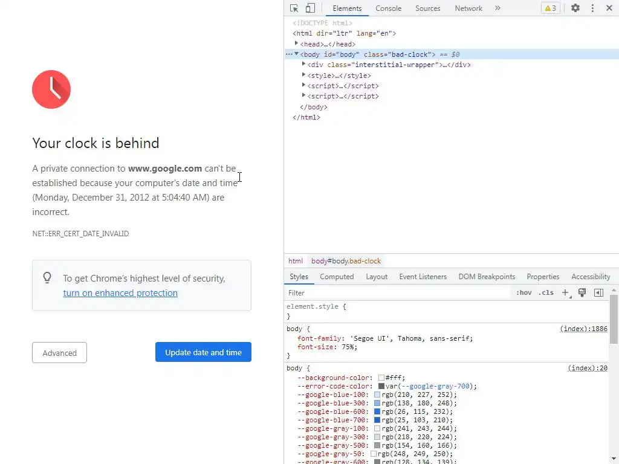619x464 pixels.
Task: Show more DevTools tabs chevron
Action: point(497,8)
